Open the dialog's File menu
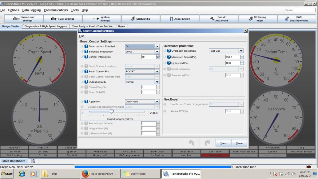Screen dimensions: 318x179 [82, 36]
